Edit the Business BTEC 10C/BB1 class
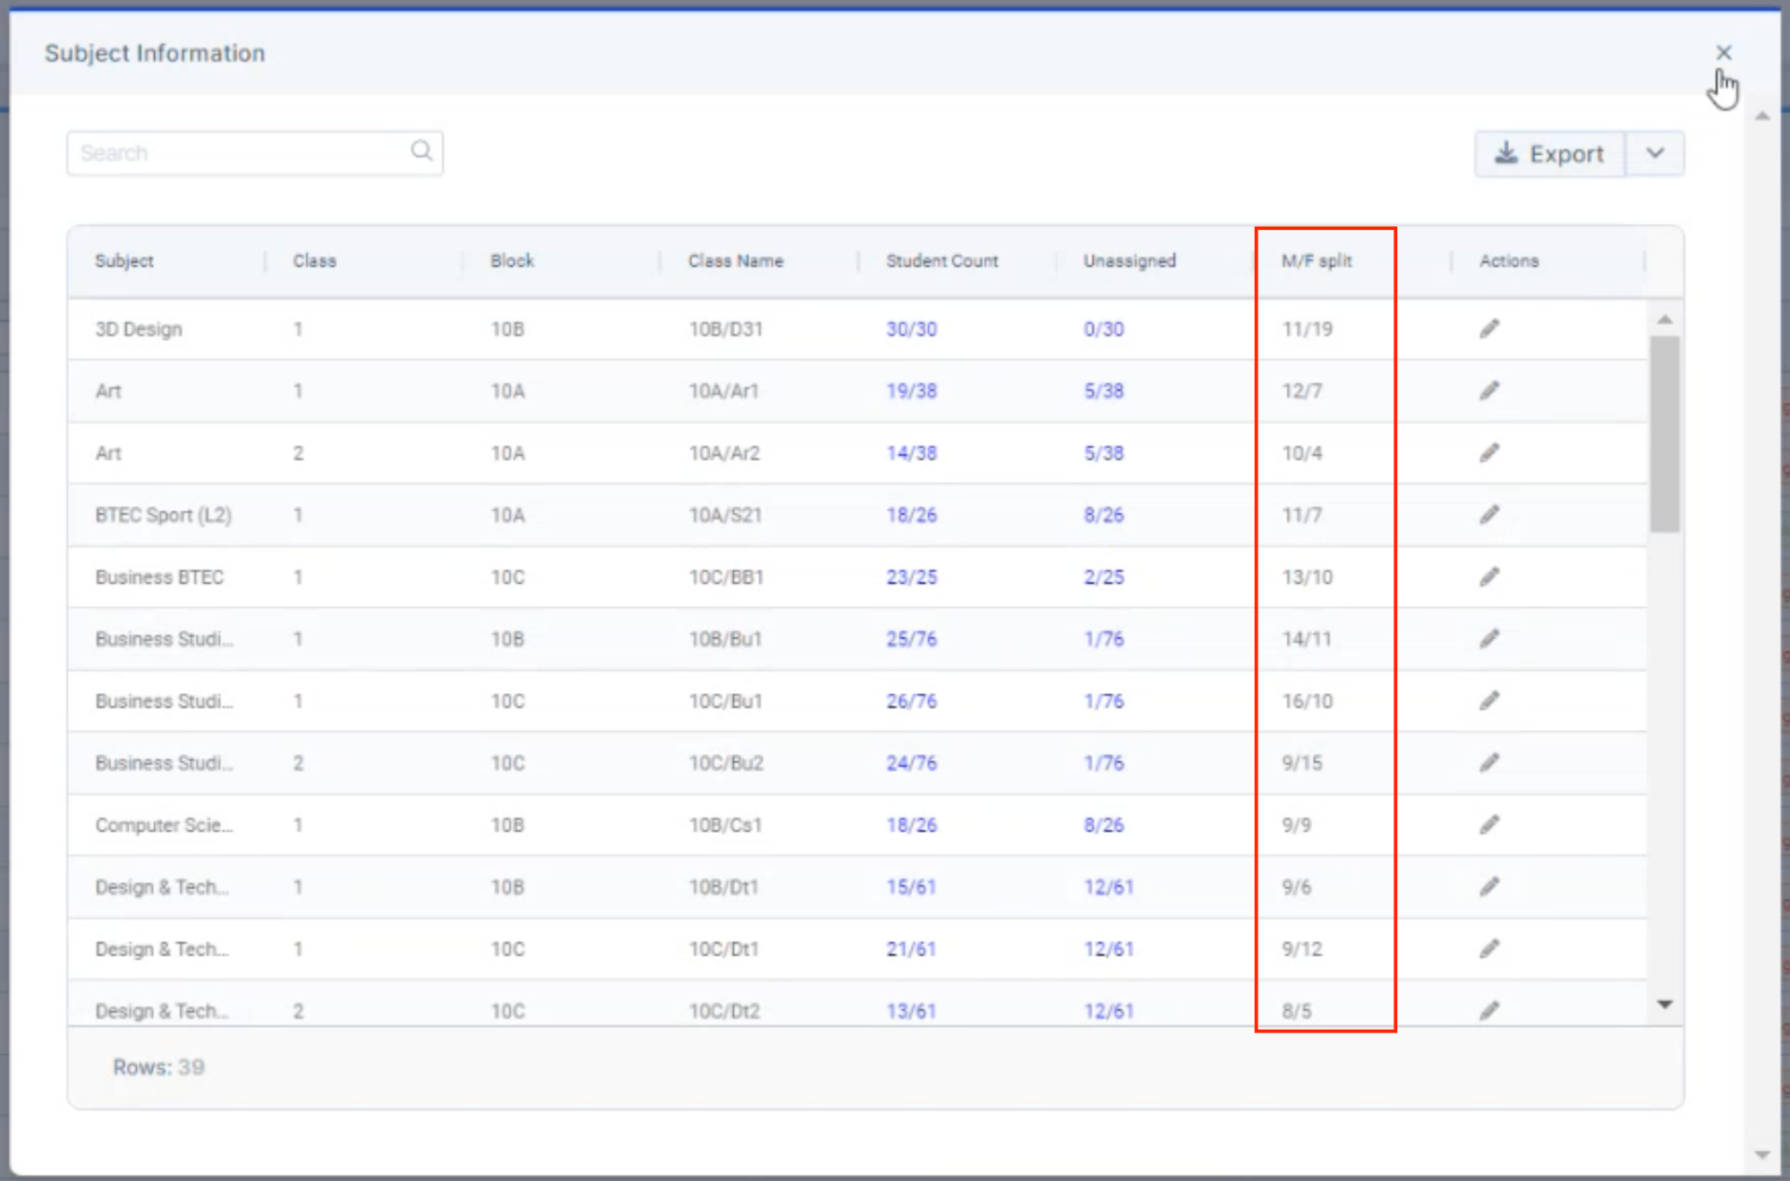This screenshot has height=1181, width=1790. [x=1489, y=577]
